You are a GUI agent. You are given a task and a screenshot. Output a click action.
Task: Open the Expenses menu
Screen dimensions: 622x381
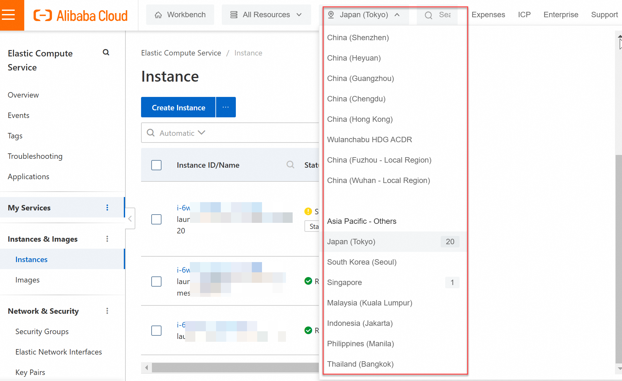click(488, 15)
